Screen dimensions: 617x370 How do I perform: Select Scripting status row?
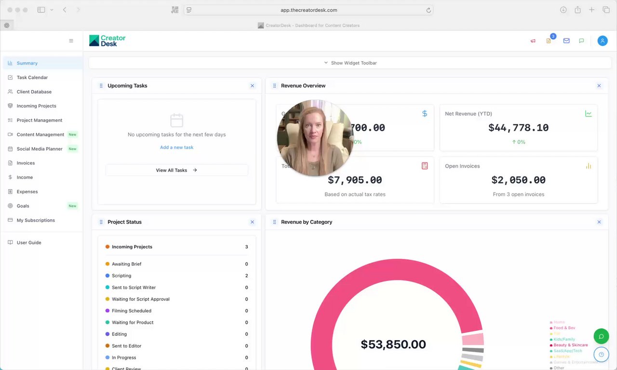coord(177,276)
